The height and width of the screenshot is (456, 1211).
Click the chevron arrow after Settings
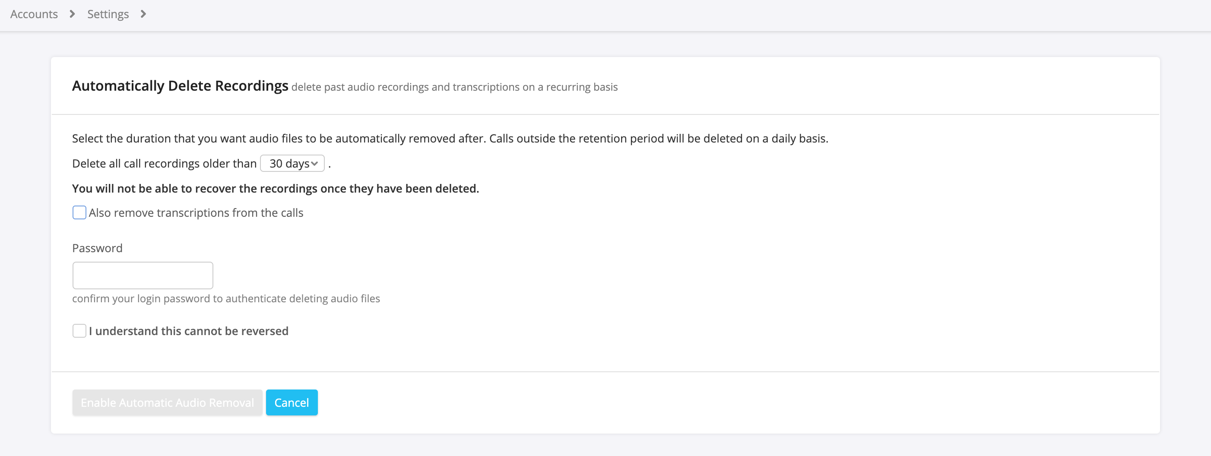(x=143, y=14)
